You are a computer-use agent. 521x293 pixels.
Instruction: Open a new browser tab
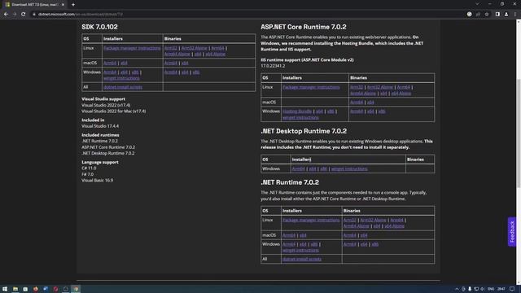point(73,5)
